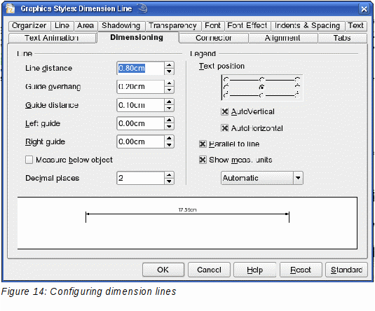The width and height of the screenshot is (375, 311).
Task: Increase Right guide value
Action: click(x=169, y=139)
